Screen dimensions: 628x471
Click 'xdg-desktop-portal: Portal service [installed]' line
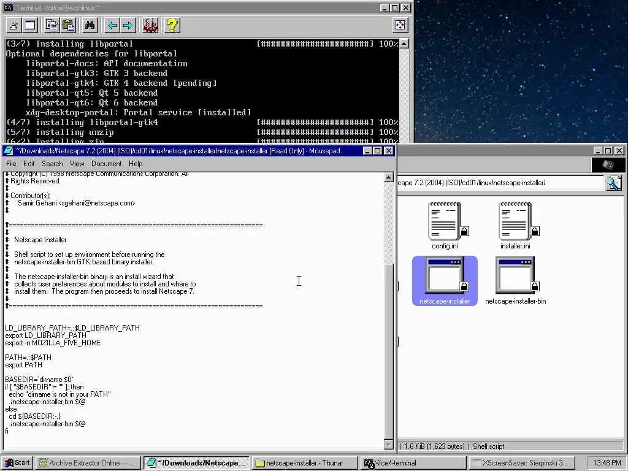tap(138, 113)
